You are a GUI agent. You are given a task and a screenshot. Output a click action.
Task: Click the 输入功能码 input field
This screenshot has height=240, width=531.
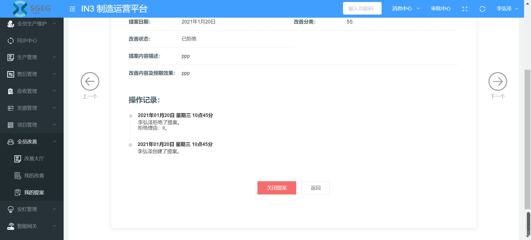362,9
